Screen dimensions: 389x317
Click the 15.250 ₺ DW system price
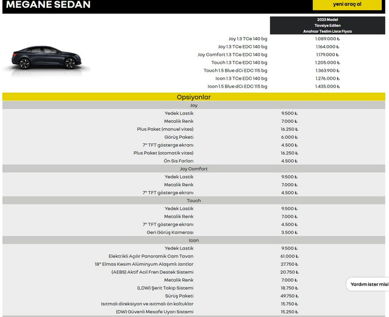289,312
